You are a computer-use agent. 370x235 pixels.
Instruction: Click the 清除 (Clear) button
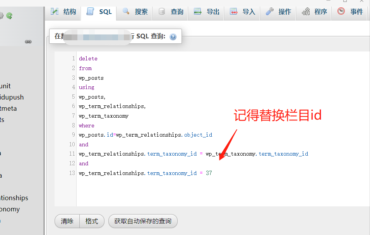tap(67, 221)
